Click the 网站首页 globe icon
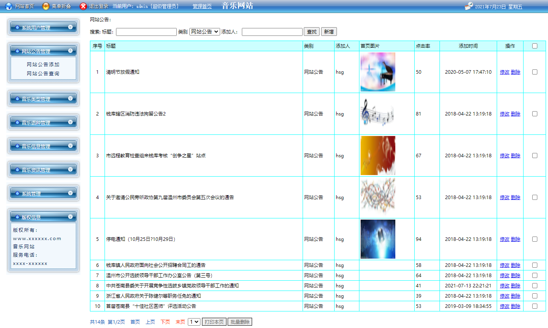This screenshot has height=328, width=548. pyautogui.click(x=7, y=6)
